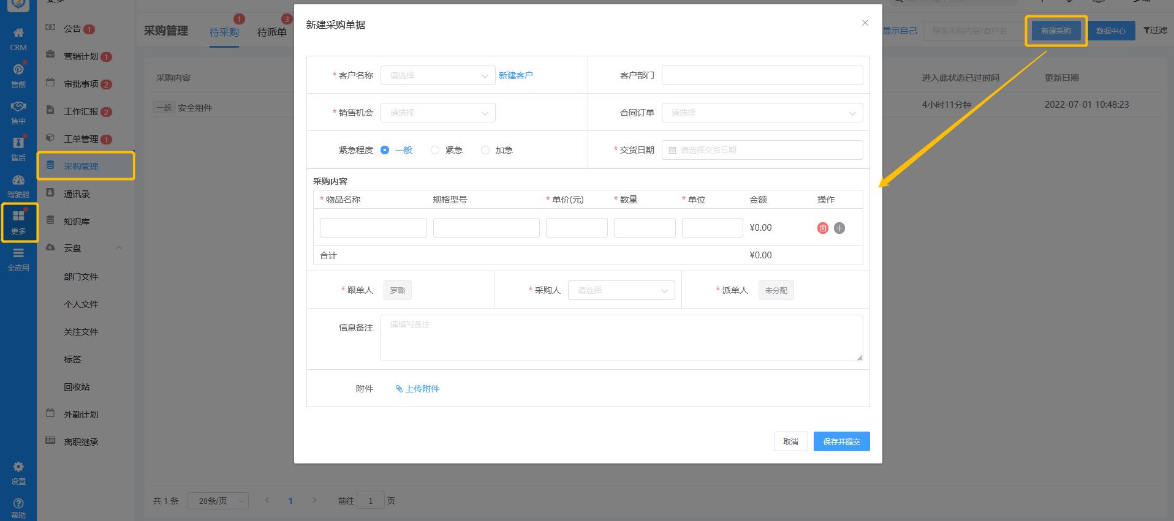The width and height of the screenshot is (1174, 521).
Task: Select page 1 in pagination
Action: (290, 501)
